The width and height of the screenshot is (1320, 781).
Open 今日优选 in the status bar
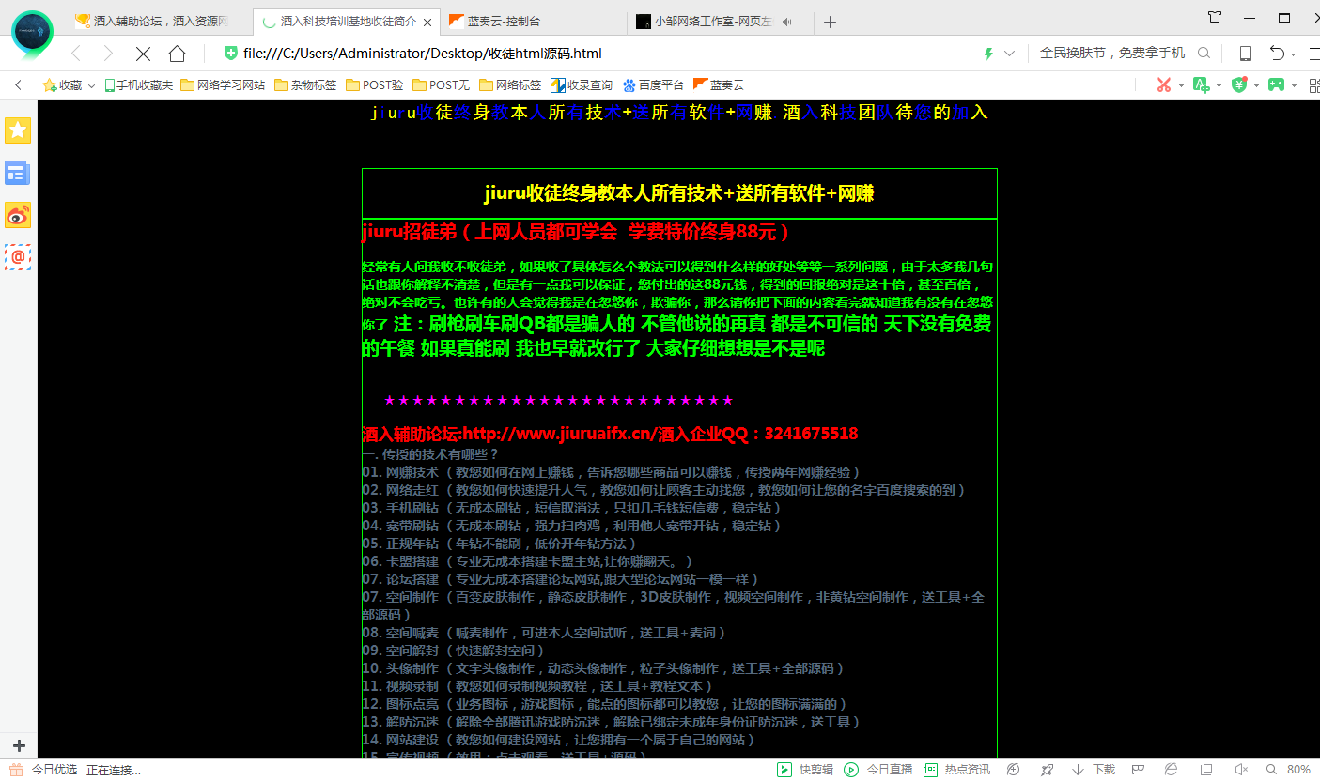click(43, 770)
